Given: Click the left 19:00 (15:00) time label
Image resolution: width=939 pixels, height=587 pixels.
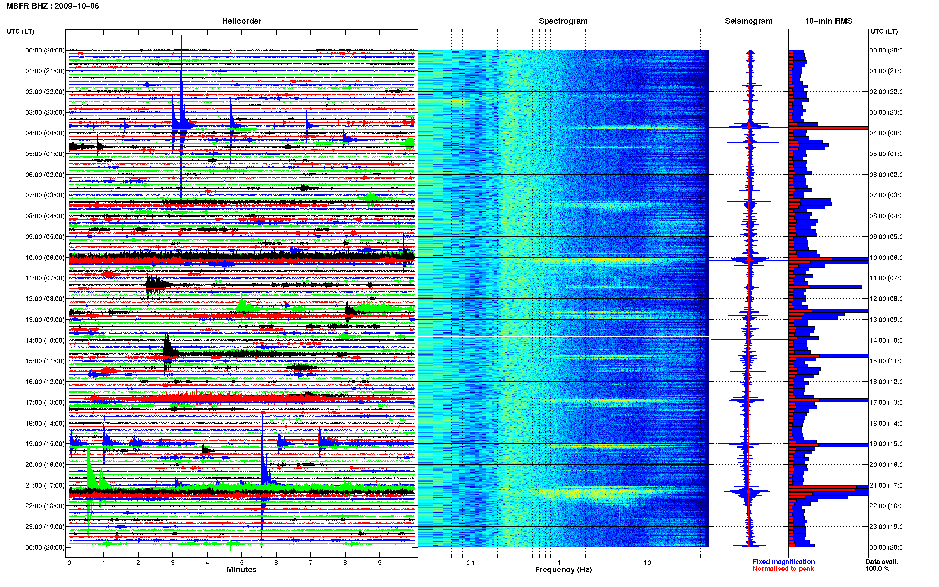Looking at the screenshot, I should 45,444.
